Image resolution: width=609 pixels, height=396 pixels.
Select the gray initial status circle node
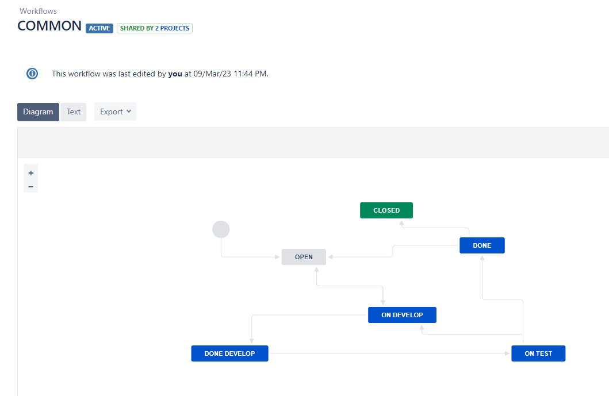click(221, 229)
